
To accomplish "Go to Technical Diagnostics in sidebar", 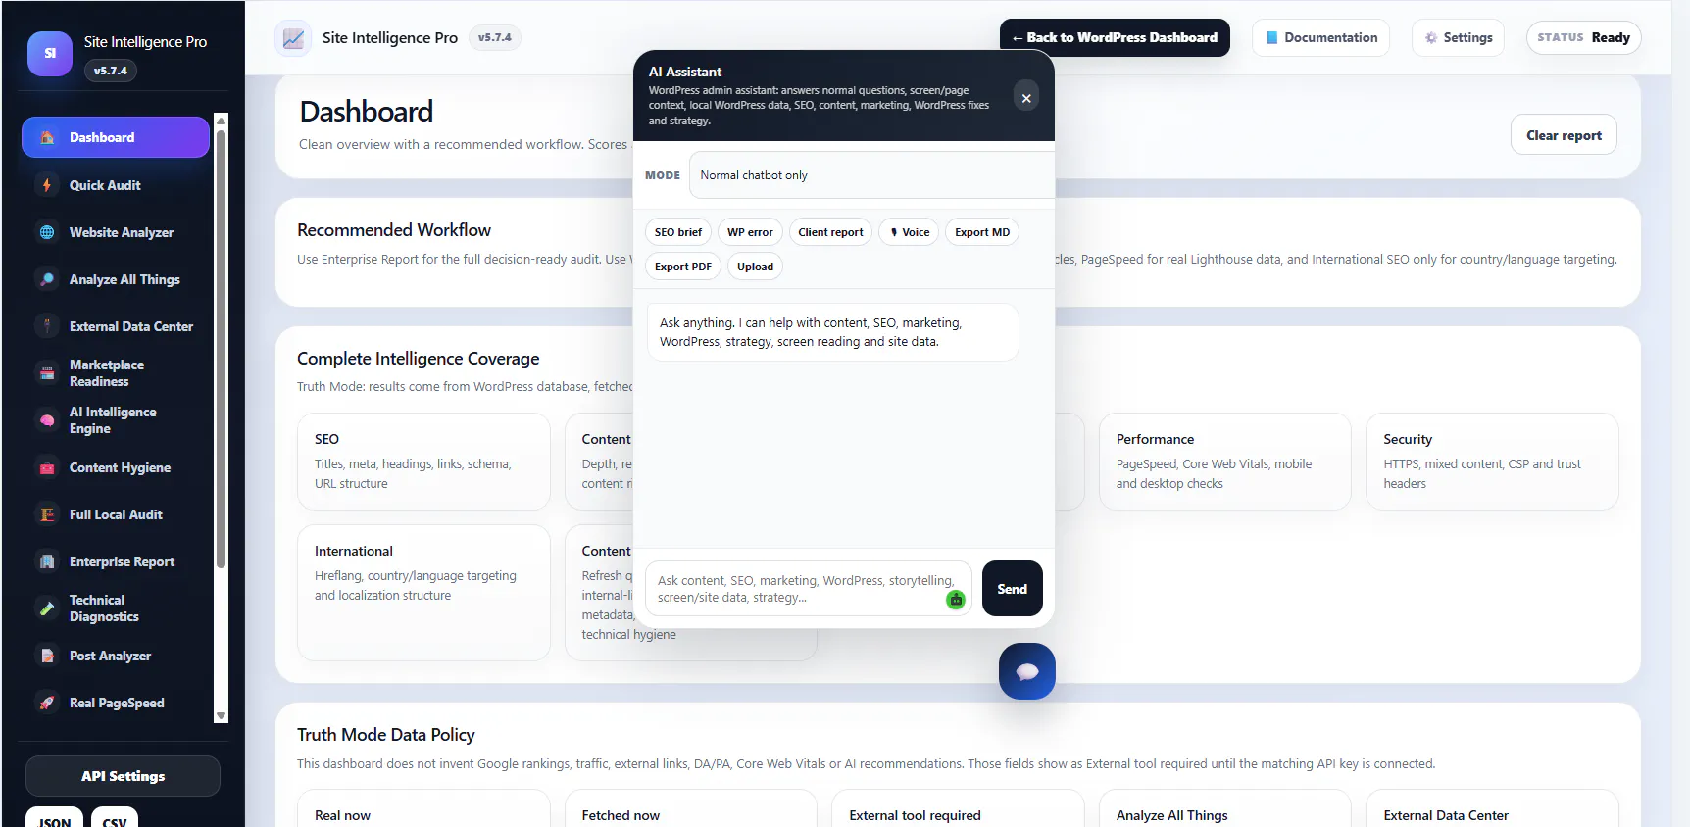I will coord(116,608).
